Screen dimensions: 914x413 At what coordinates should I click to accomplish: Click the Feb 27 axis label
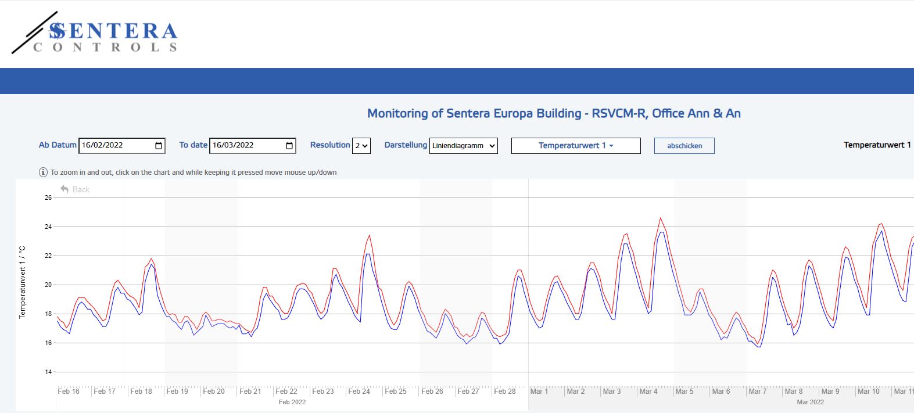(x=468, y=392)
